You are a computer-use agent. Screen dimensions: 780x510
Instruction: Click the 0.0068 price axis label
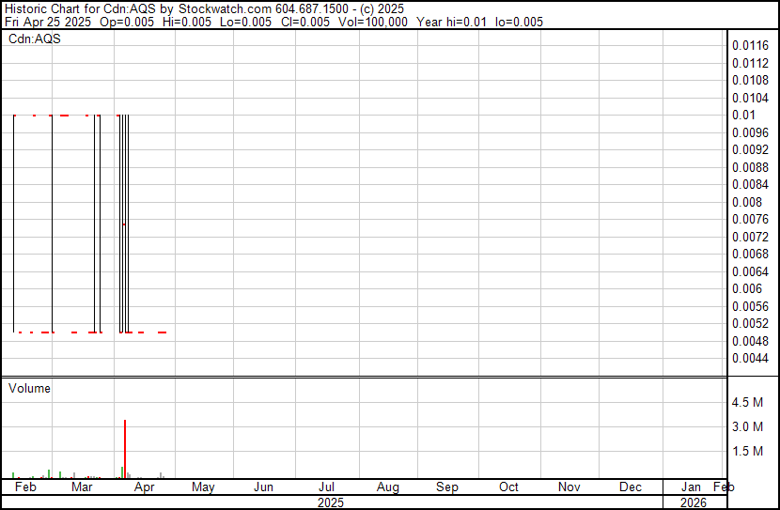(750, 254)
